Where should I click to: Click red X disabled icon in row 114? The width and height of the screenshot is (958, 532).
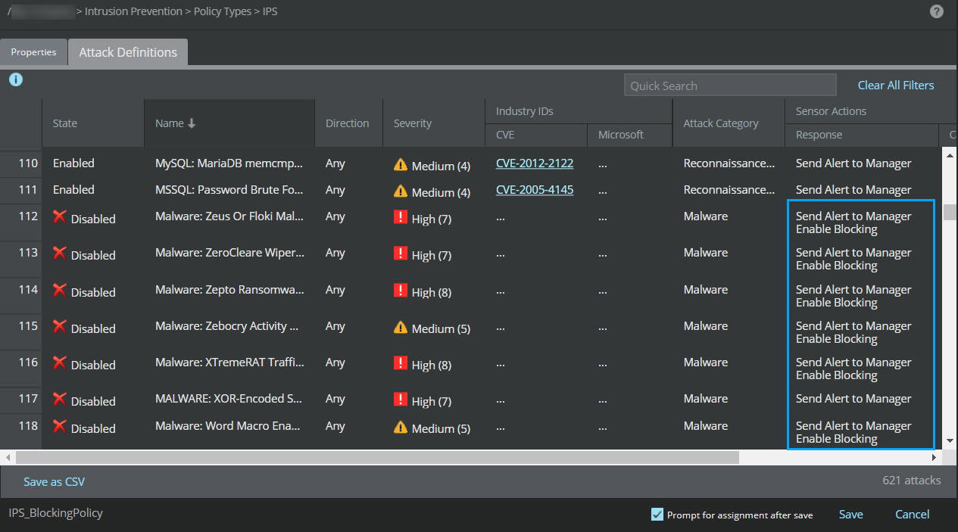click(x=60, y=290)
